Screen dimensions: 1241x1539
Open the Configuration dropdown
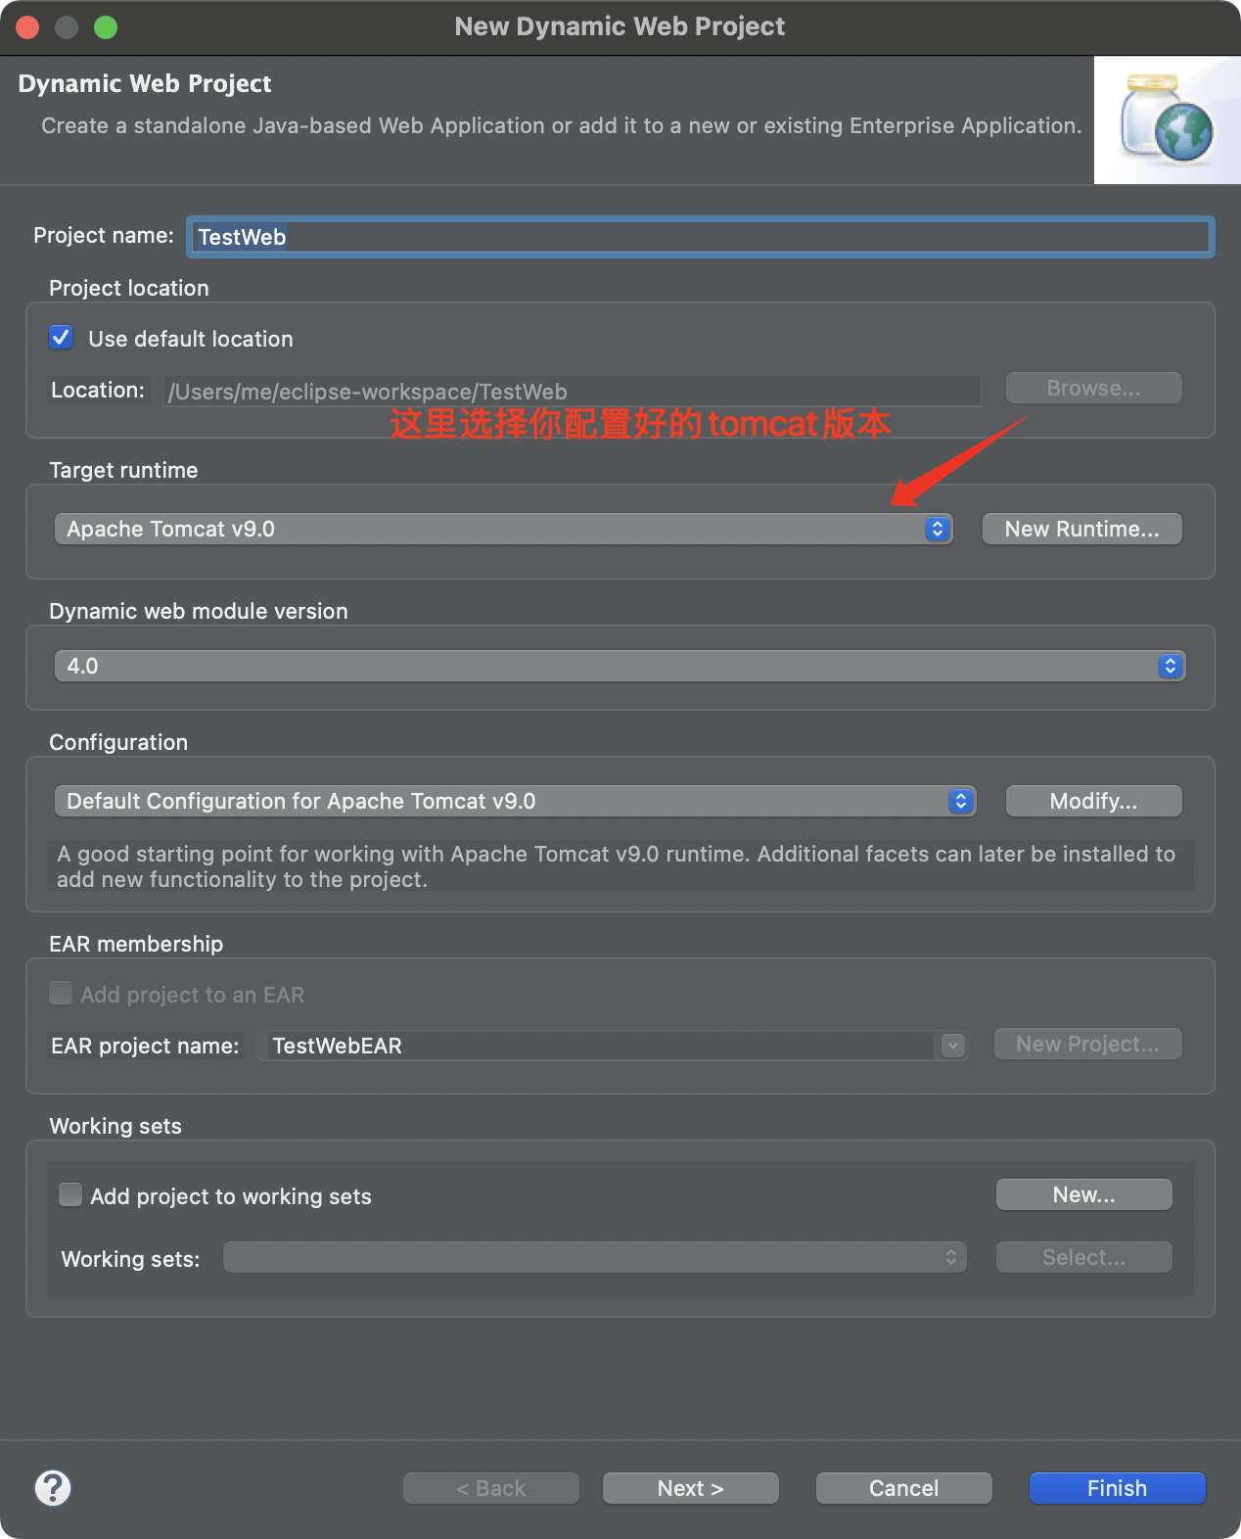point(516,801)
